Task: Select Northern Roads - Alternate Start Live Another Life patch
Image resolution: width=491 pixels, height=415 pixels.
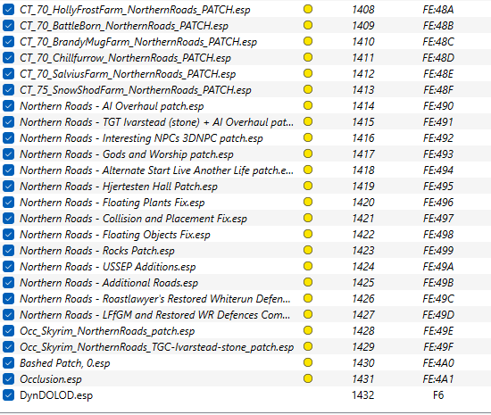Action: point(156,170)
